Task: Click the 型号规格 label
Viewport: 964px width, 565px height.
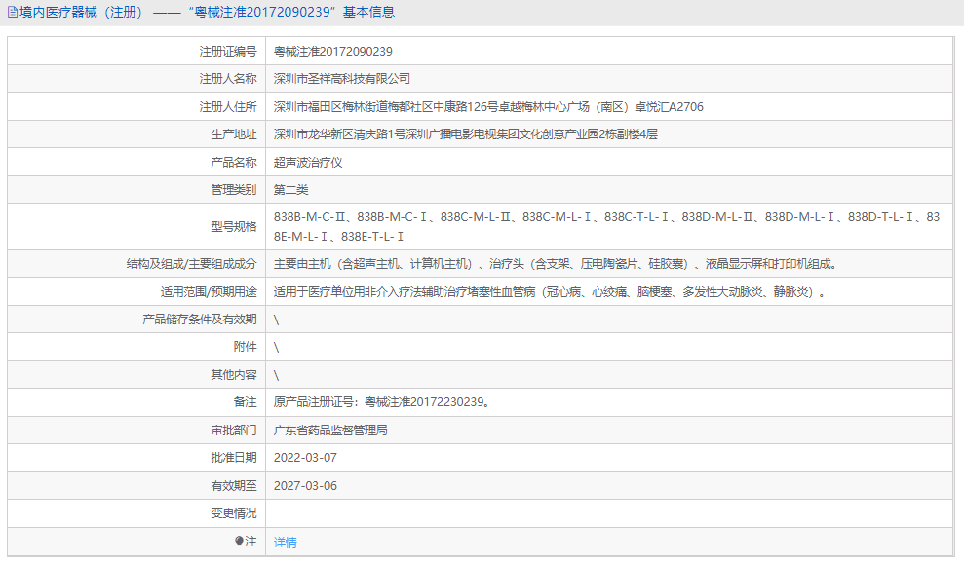Action: pyautogui.click(x=234, y=227)
